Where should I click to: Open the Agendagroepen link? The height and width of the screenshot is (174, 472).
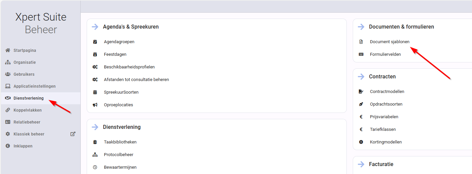pos(119,42)
